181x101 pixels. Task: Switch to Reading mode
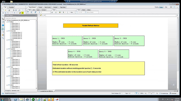pos(157,7)
